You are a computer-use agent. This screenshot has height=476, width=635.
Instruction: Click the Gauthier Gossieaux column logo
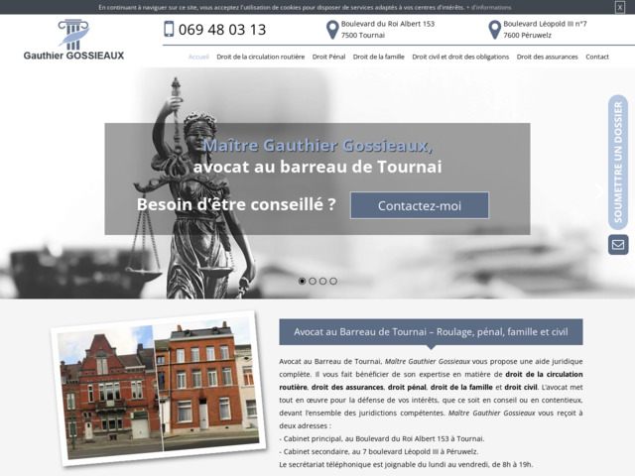tap(73, 40)
